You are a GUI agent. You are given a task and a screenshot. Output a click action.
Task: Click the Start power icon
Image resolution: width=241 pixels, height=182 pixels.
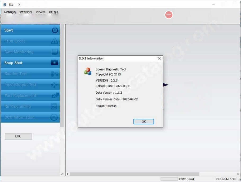point(55,30)
